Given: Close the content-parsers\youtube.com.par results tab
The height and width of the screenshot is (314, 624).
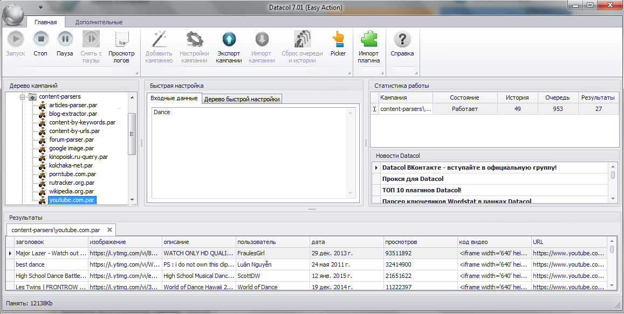Looking at the screenshot, I should [x=109, y=230].
